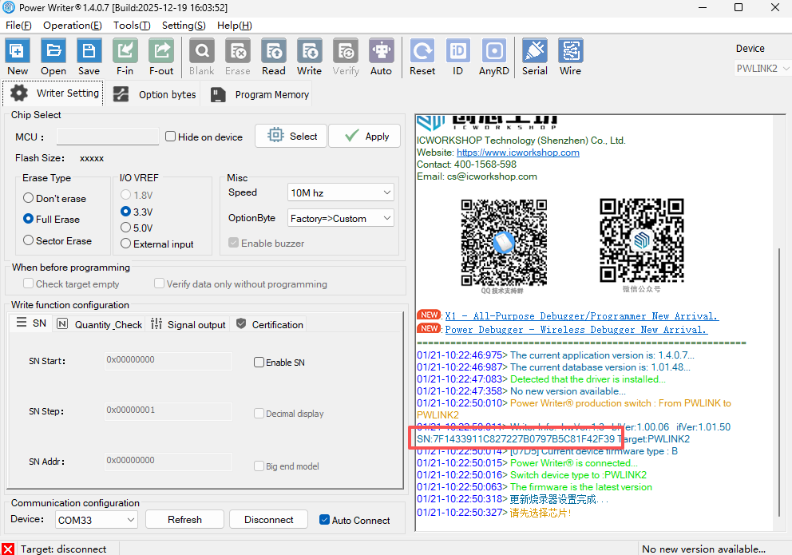Click the MCU name input field
Image resolution: width=792 pixels, height=555 pixels.
107,137
